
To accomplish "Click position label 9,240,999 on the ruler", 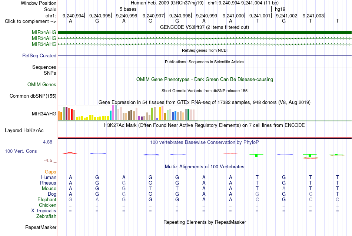I will click(x=206, y=16).
